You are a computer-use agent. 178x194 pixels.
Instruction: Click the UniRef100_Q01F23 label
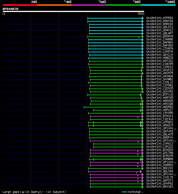(x=160, y=70)
